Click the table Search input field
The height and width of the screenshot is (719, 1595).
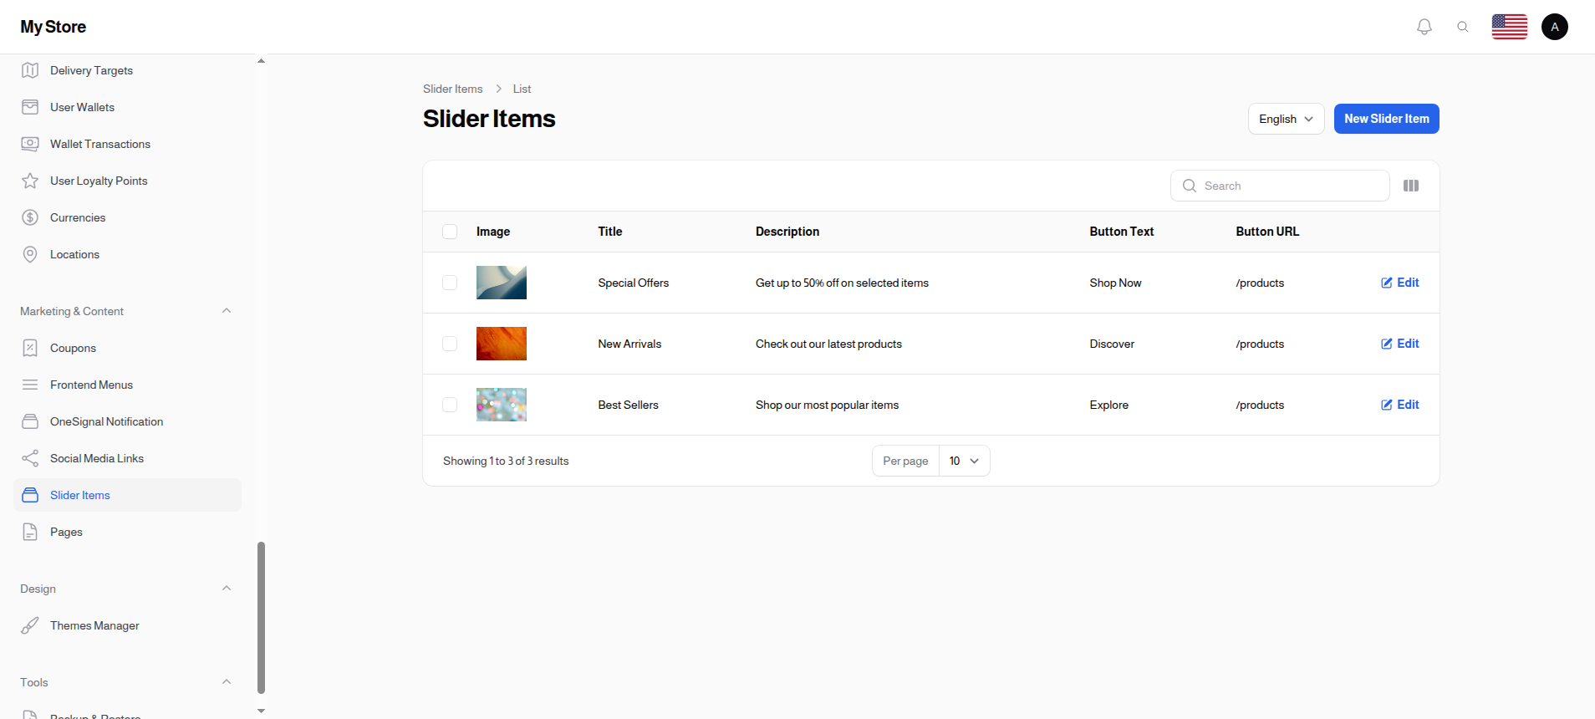(1280, 186)
